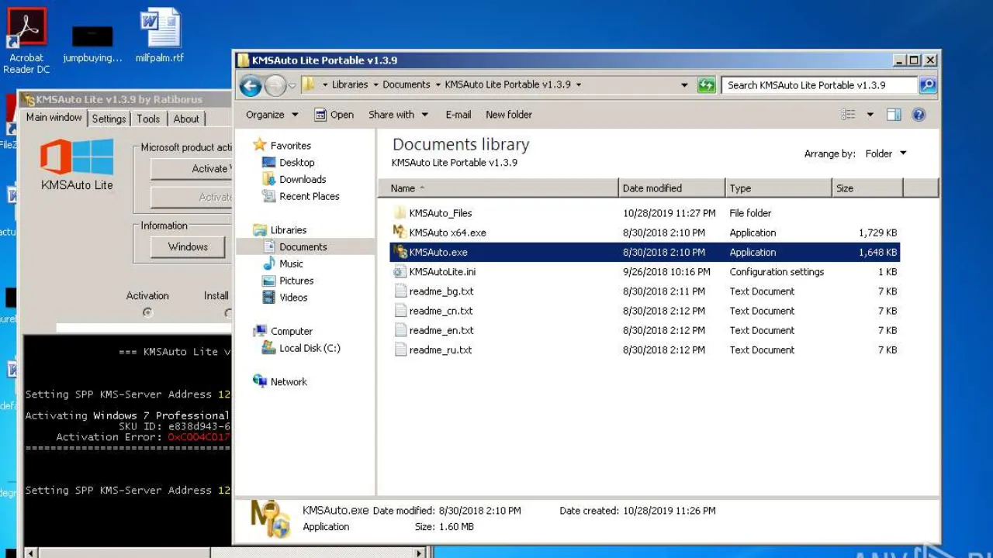This screenshot has height=558, width=993.
Task: Sort files by Date modified column header
Action: coord(672,188)
